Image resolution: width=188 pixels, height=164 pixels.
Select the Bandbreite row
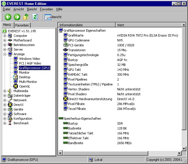97,143
